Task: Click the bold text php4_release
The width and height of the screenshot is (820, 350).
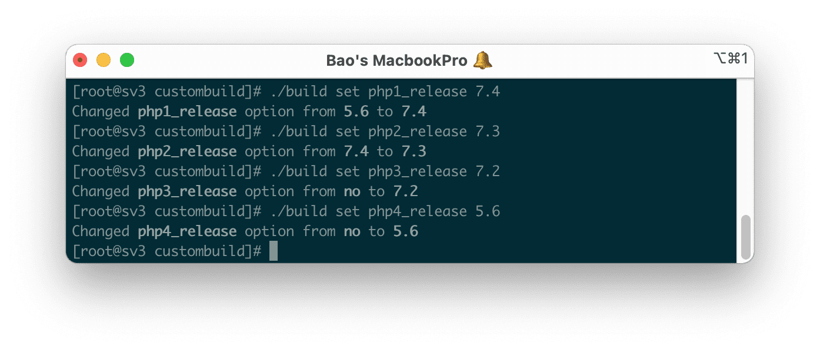Action: 188,231
